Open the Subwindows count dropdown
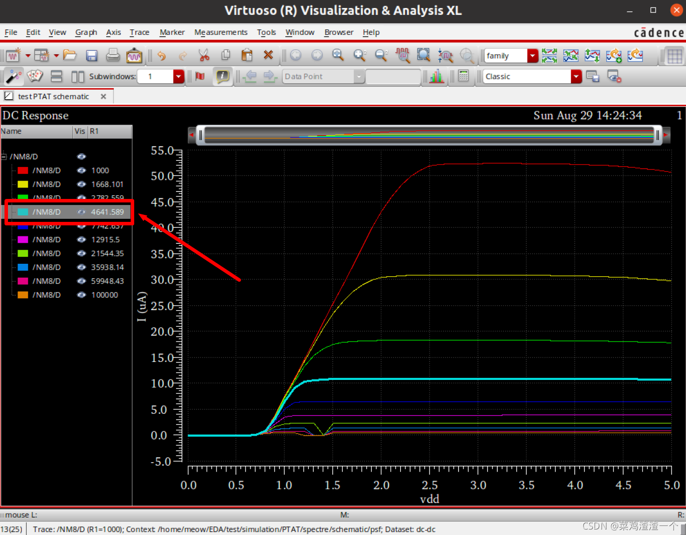Screen dimensions: 686x535 point(179,76)
